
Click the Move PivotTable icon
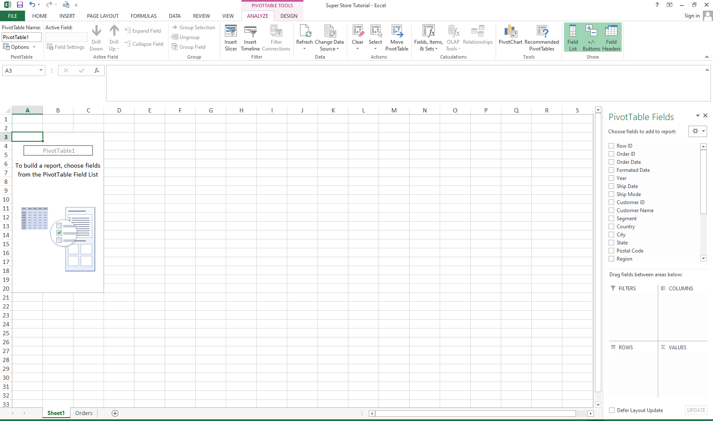(x=397, y=37)
